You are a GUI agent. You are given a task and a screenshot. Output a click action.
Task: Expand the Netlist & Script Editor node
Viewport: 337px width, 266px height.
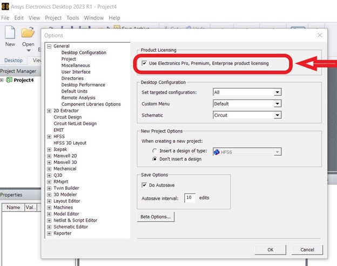49,221
